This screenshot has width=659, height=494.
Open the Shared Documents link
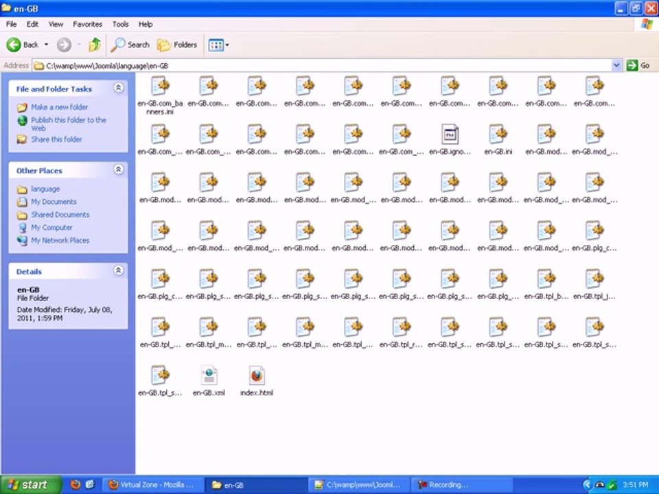pos(60,215)
